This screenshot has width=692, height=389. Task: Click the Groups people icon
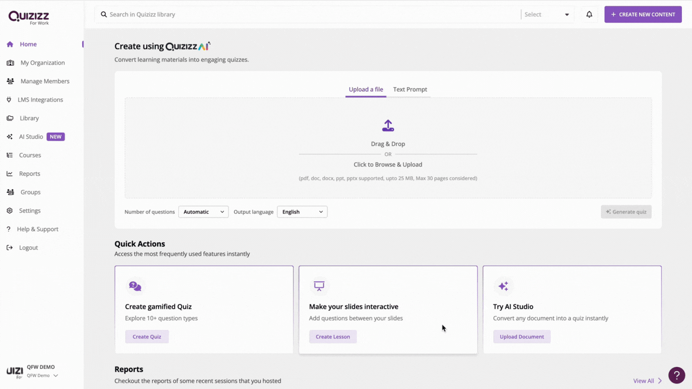10,192
